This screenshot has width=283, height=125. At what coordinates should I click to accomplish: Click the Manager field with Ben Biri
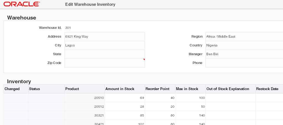[244, 54]
